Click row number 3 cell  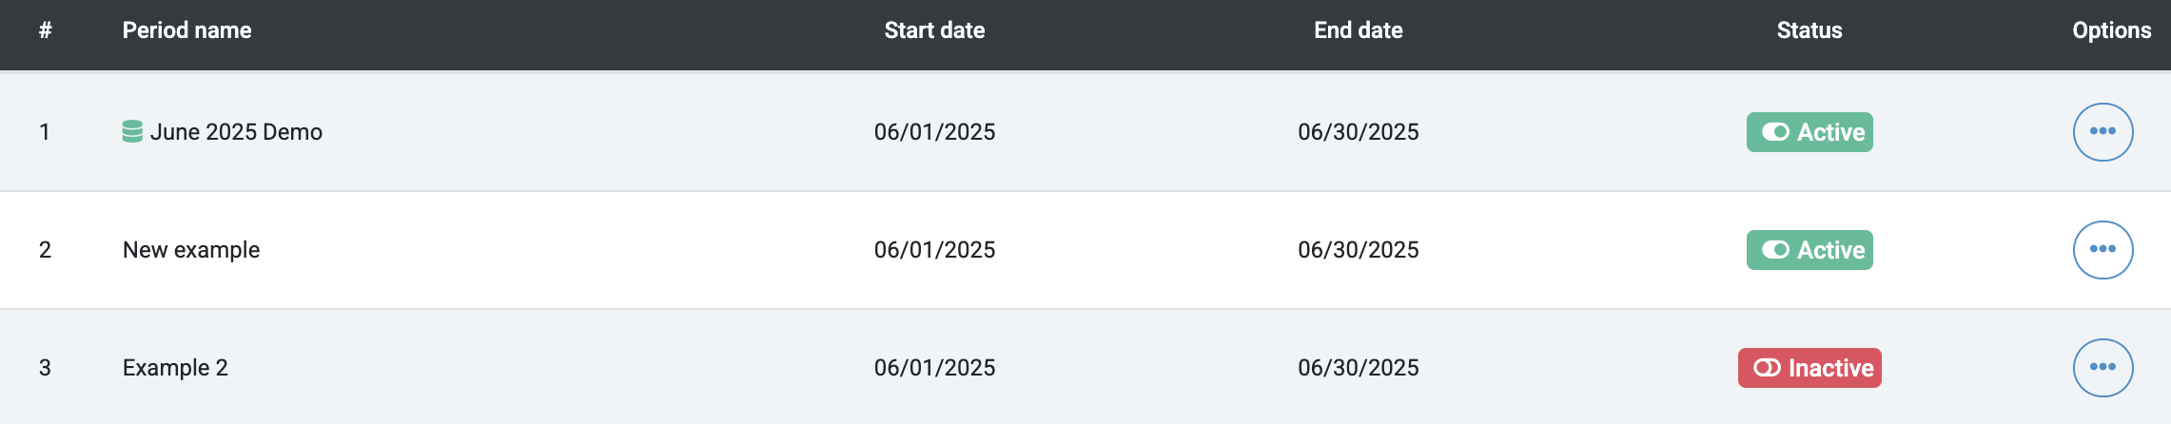click(45, 368)
